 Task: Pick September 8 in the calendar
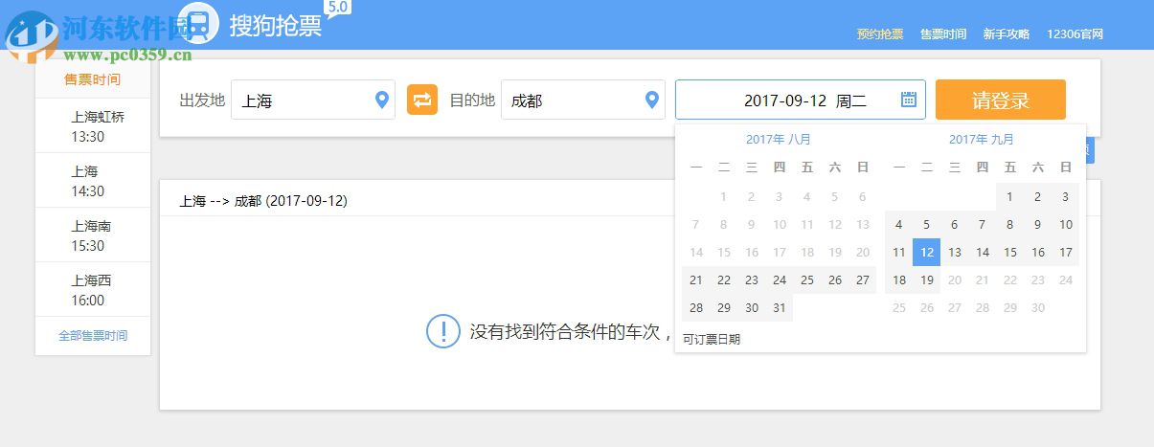(1009, 225)
